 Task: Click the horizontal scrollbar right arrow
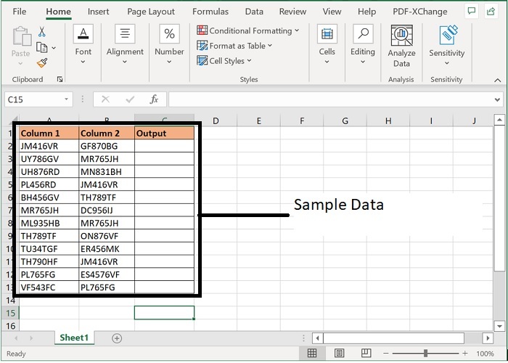(x=488, y=338)
